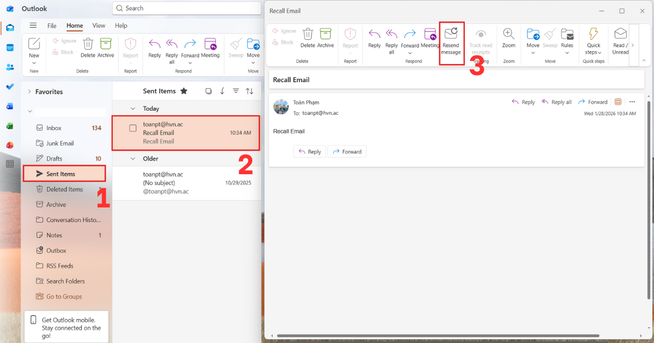Screen dimensions: 654x343
Task: Show more ribbon commands arrow in Recall Email
Action: pyautogui.click(x=633, y=45)
